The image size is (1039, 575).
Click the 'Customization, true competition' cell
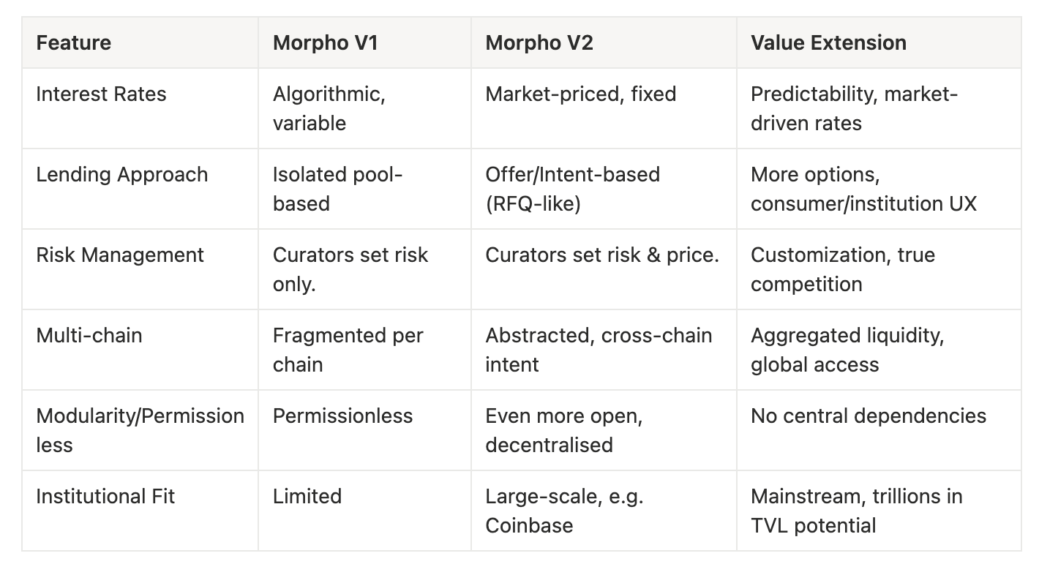pos(842,269)
